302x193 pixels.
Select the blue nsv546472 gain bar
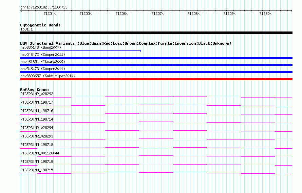(x=156, y=58)
